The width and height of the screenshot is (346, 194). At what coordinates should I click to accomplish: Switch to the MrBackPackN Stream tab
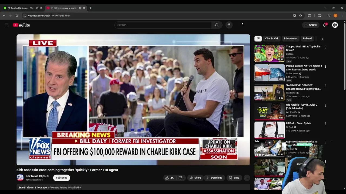[x=22, y=8]
